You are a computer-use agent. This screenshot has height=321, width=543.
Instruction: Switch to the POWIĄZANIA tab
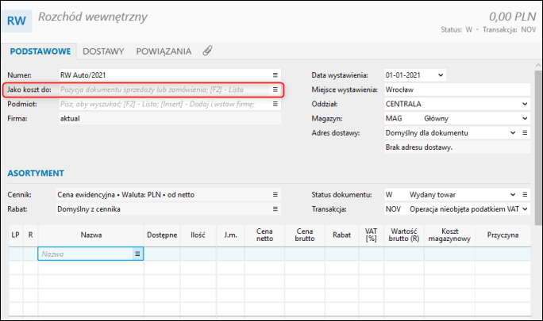click(164, 52)
